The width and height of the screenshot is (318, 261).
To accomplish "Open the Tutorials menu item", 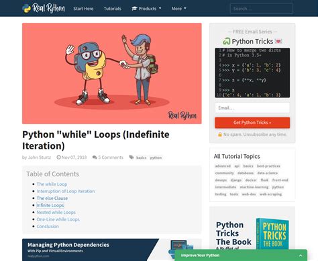I will (x=112, y=9).
